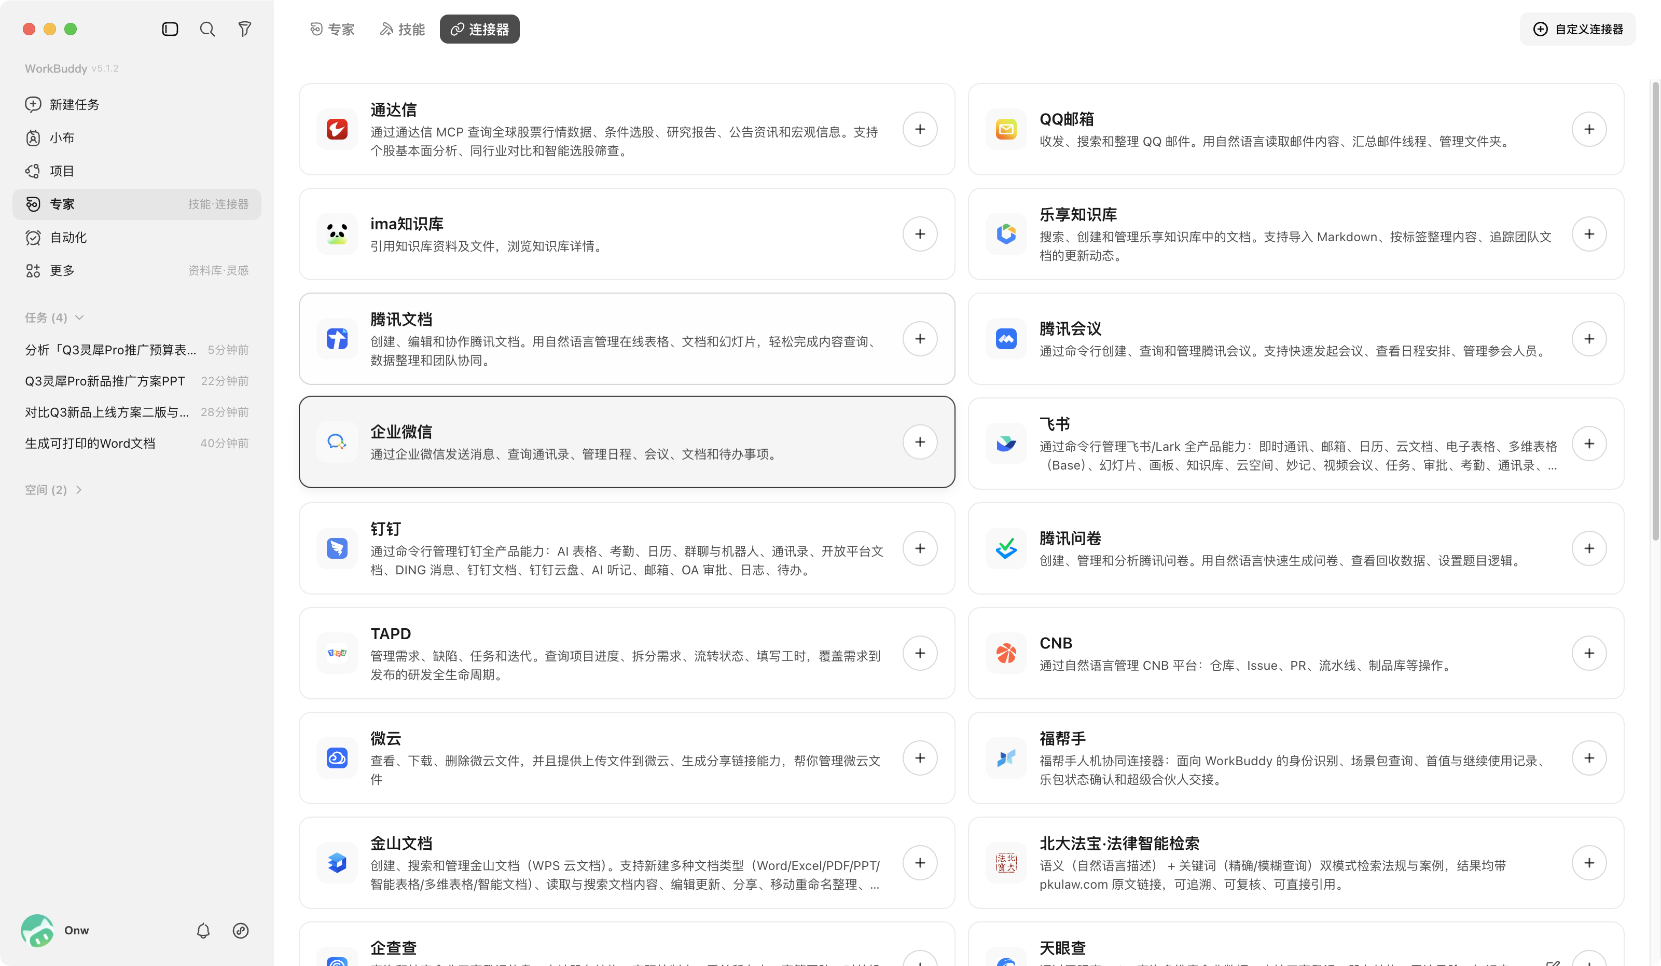Add the 乐享知识库 connector with plus
This screenshot has width=1661, height=966.
click(1589, 234)
